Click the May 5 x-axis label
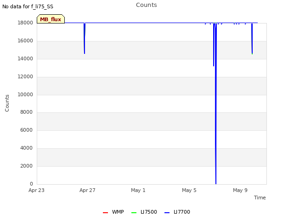Image resolution: width=294 pixels, height=221 pixels. tap(189, 190)
